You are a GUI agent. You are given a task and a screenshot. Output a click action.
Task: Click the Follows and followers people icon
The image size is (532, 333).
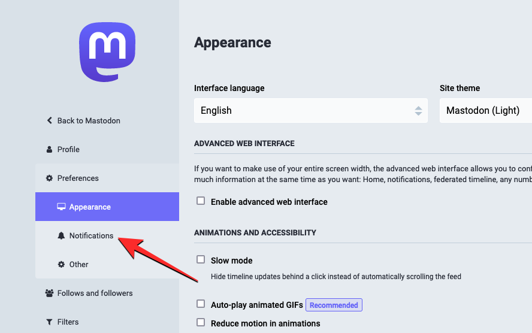click(x=49, y=293)
